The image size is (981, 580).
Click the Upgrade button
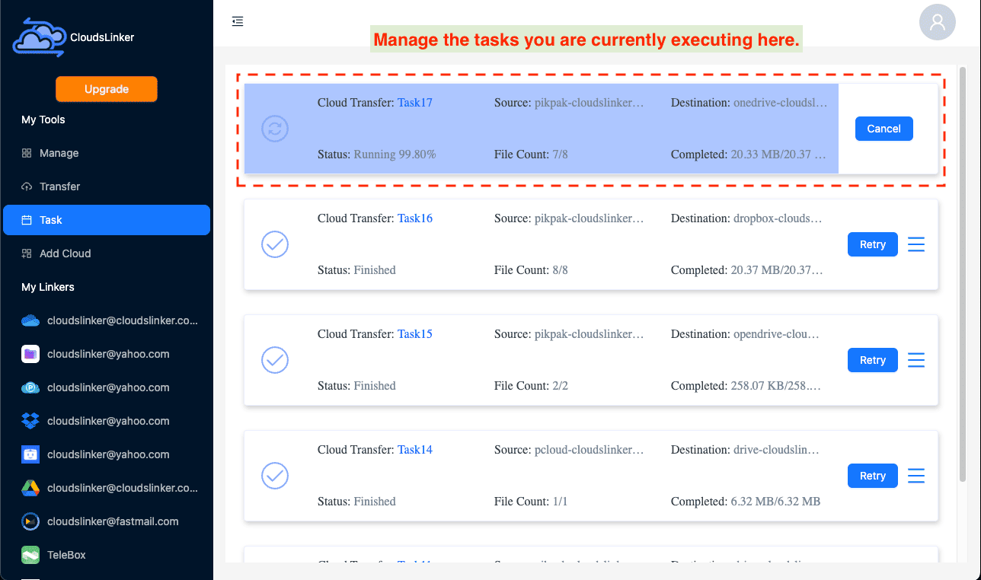pyautogui.click(x=107, y=89)
